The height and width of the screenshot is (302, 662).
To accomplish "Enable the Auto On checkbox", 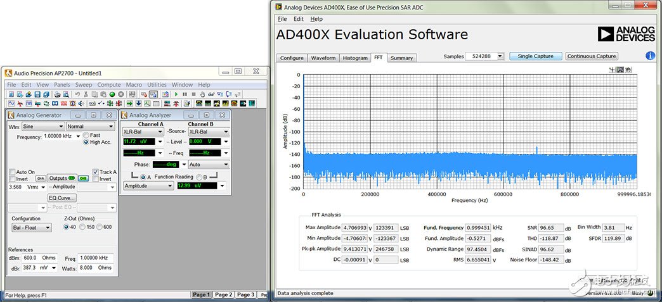I will [12, 172].
